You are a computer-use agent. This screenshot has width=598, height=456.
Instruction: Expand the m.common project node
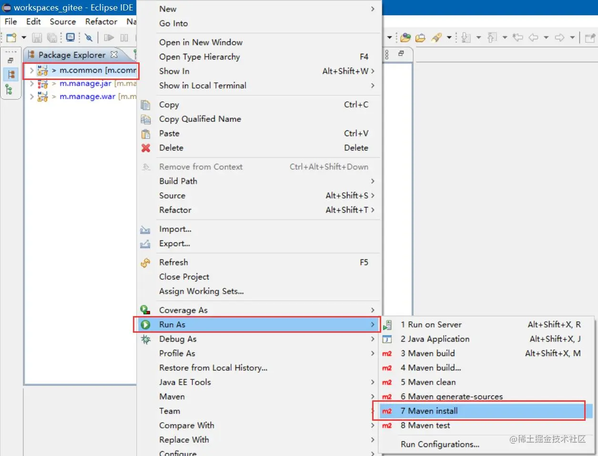click(31, 70)
